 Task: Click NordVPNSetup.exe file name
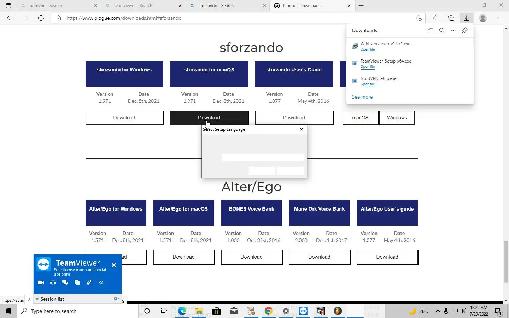[x=379, y=78]
